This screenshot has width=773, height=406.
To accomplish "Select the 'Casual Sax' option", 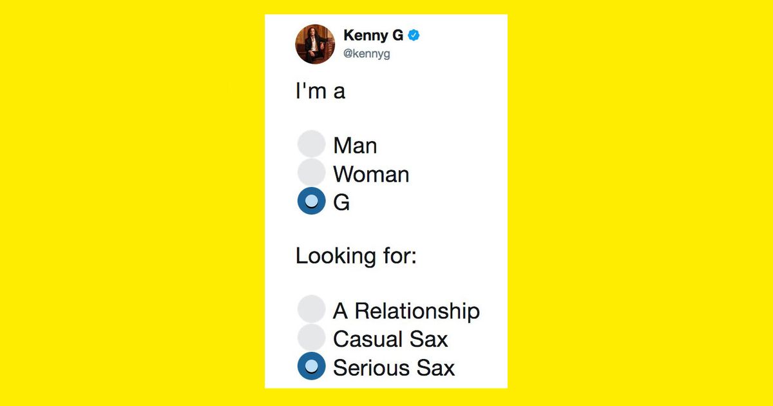I will coord(311,337).
